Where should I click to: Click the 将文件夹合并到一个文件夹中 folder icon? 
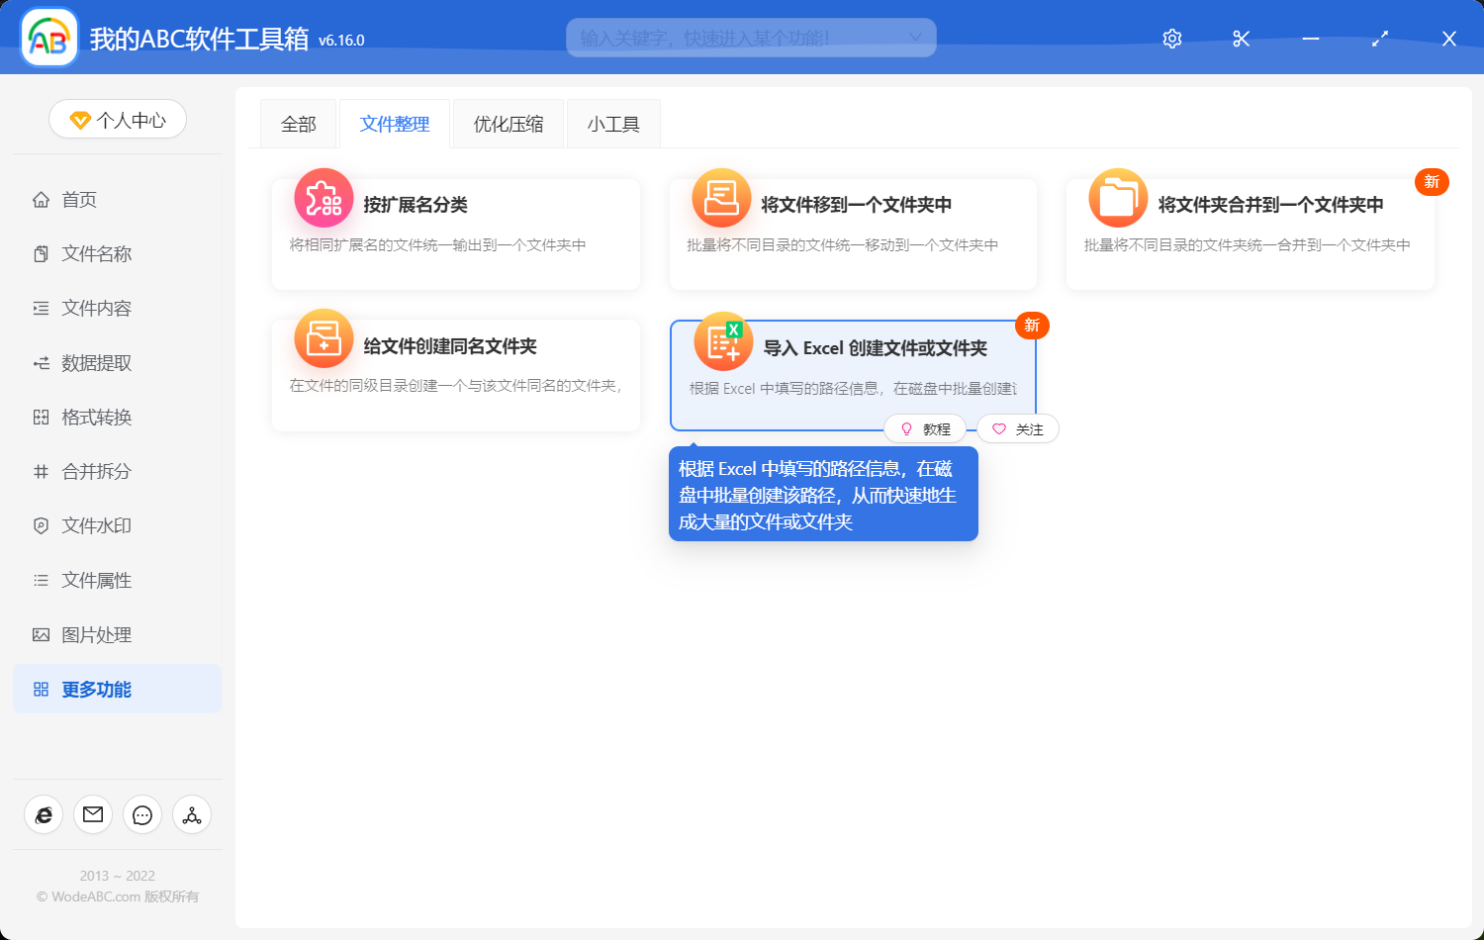pos(1118,198)
